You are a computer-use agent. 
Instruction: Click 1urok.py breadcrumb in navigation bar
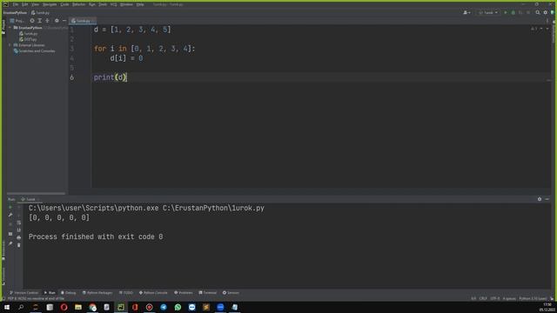tap(41, 12)
